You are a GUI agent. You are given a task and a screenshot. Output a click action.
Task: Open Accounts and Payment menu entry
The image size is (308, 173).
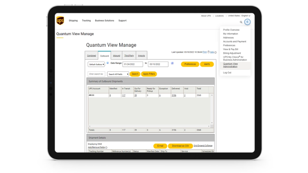tap(234, 41)
